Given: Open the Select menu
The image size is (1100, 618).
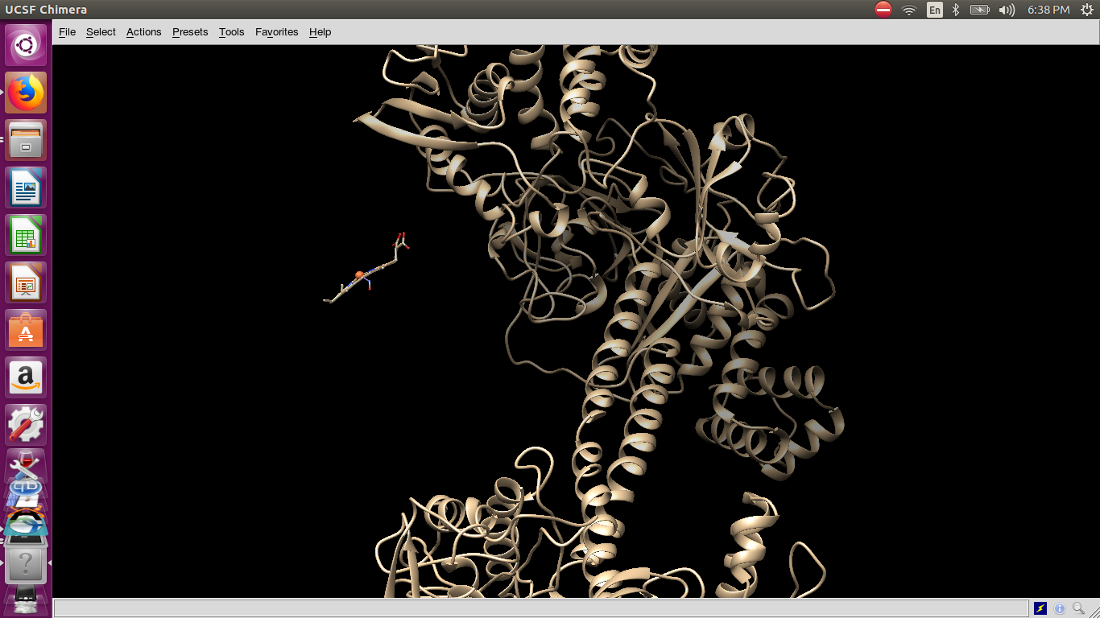Looking at the screenshot, I should [x=101, y=32].
